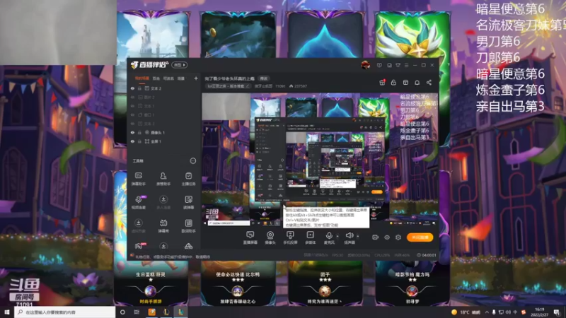Viewport: 566px width, 318px height.
Task: Click the padlock icon below title bar
Action: [x=393, y=83]
